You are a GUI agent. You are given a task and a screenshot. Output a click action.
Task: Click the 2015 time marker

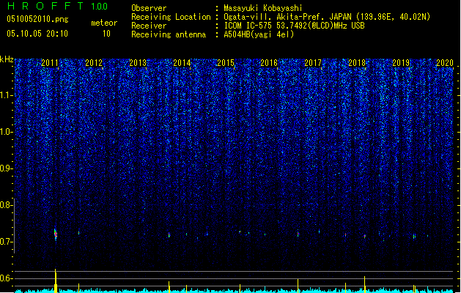(x=226, y=62)
